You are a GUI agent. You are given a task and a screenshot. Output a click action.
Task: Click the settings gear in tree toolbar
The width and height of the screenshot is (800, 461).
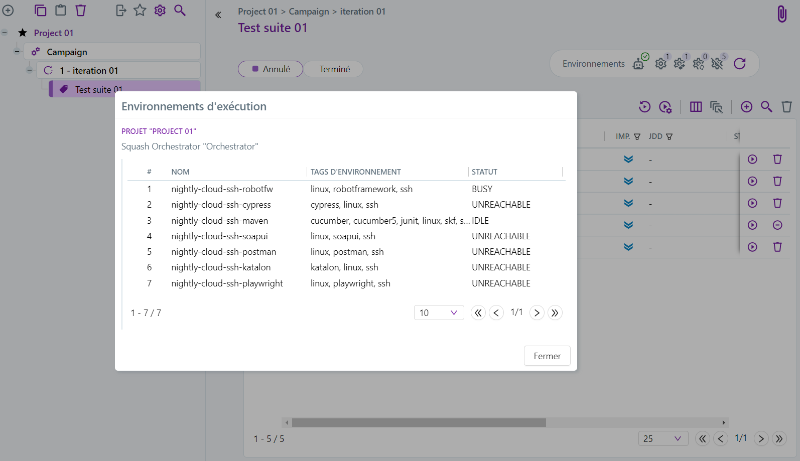160,10
